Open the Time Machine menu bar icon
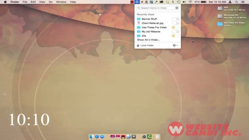Screen dimensions: 249x140 (x=179, y=2)
